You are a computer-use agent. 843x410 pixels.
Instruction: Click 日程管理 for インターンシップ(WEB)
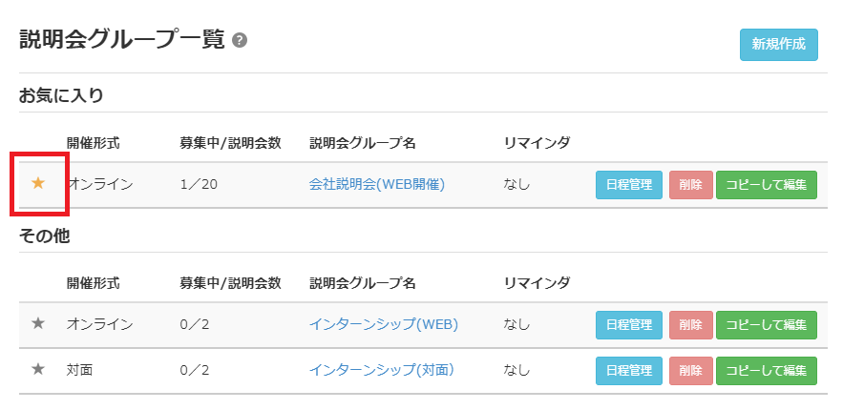629,325
